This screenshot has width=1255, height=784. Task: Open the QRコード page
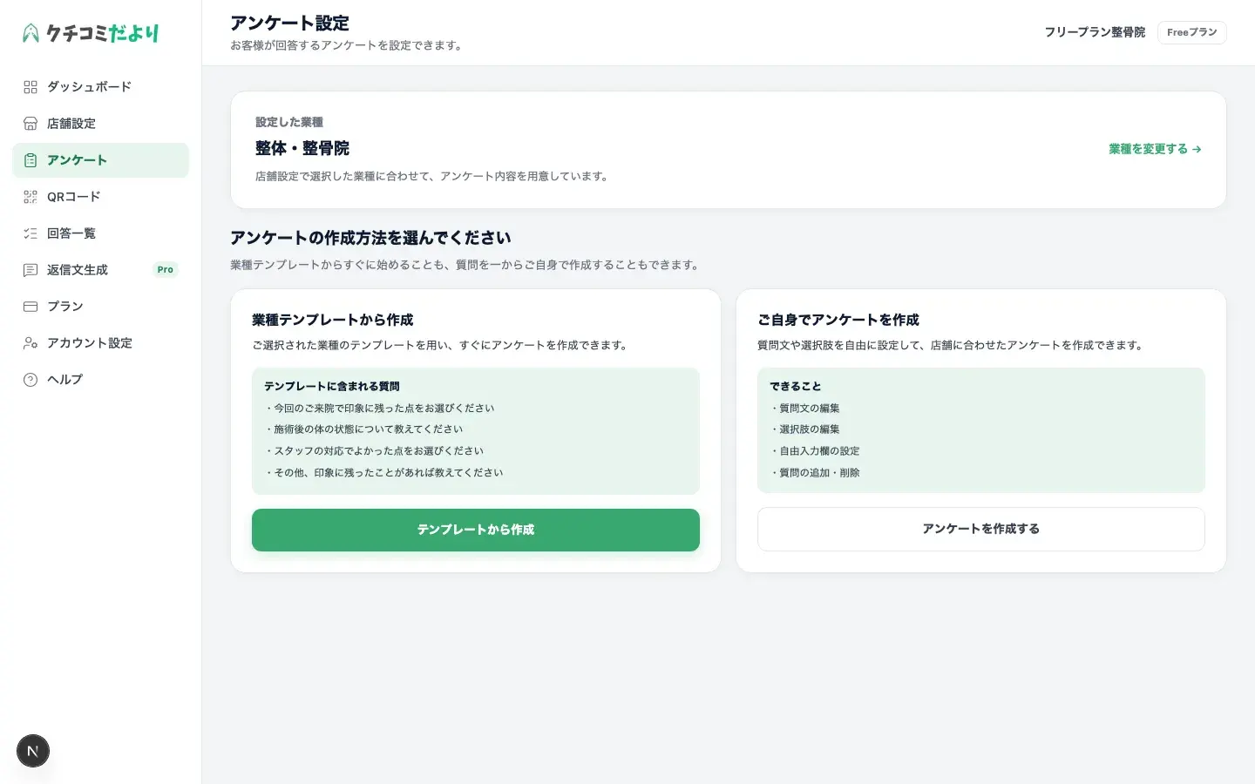(x=101, y=197)
